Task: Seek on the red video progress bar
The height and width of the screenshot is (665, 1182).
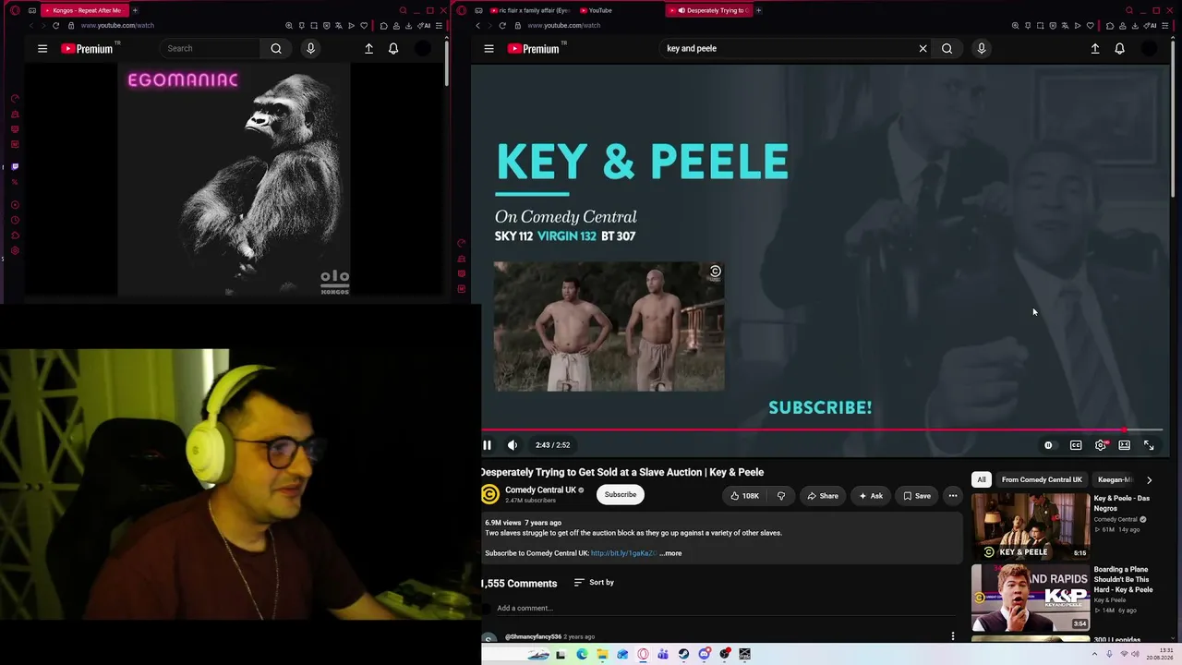Action: (822, 429)
